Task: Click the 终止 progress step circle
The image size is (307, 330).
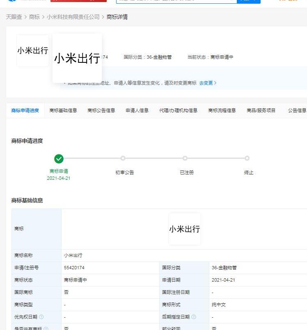Action: point(247,158)
